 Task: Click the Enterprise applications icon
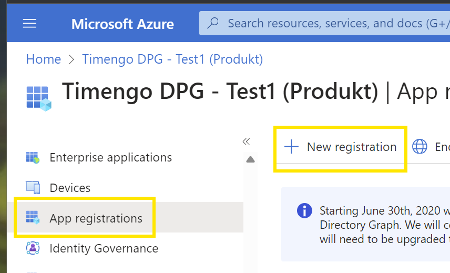click(33, 157)
